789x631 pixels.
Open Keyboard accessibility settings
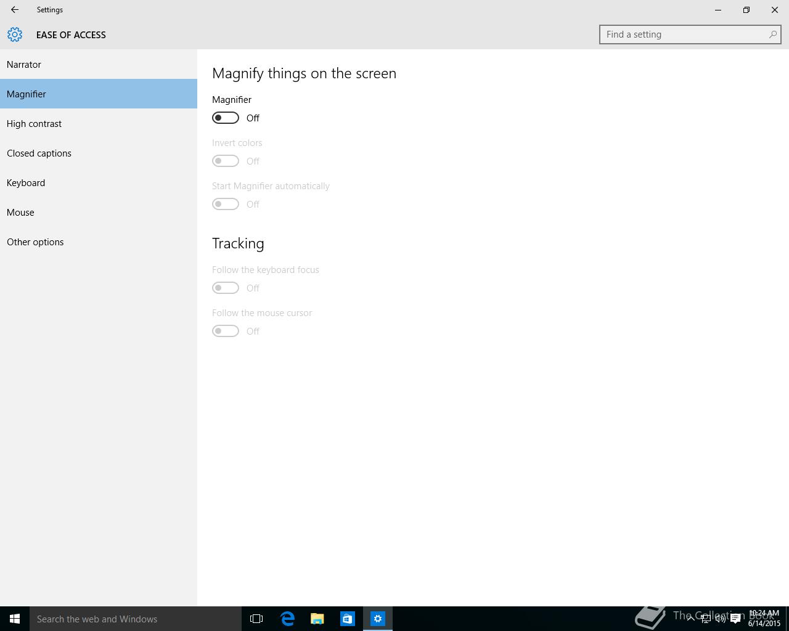point(99,182)
